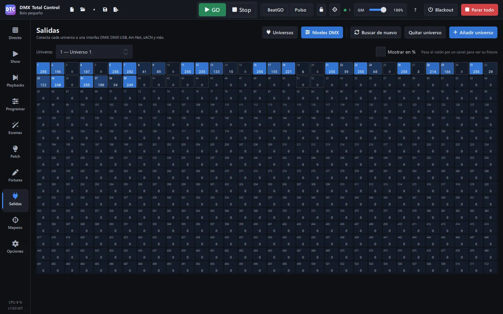Toggle the Blackout button
Image resolution: width=503 pixels, height=314 pixels.
pyautogui.click(x=441, y=10)
